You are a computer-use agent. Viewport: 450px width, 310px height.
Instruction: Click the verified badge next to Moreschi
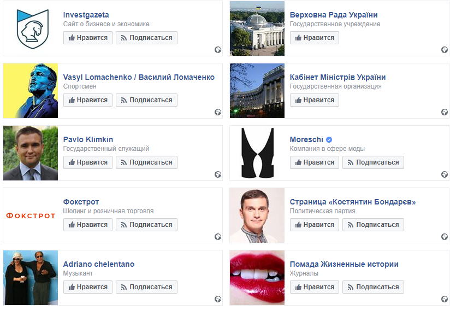[329, 139]
